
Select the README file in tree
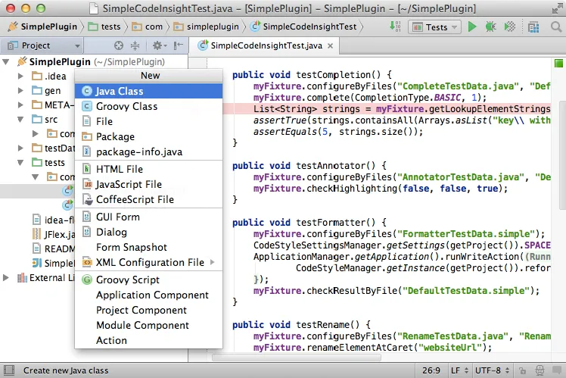coord(53,249)
